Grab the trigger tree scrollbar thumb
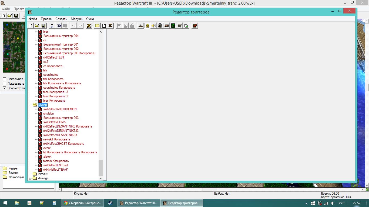 [101, 168]
